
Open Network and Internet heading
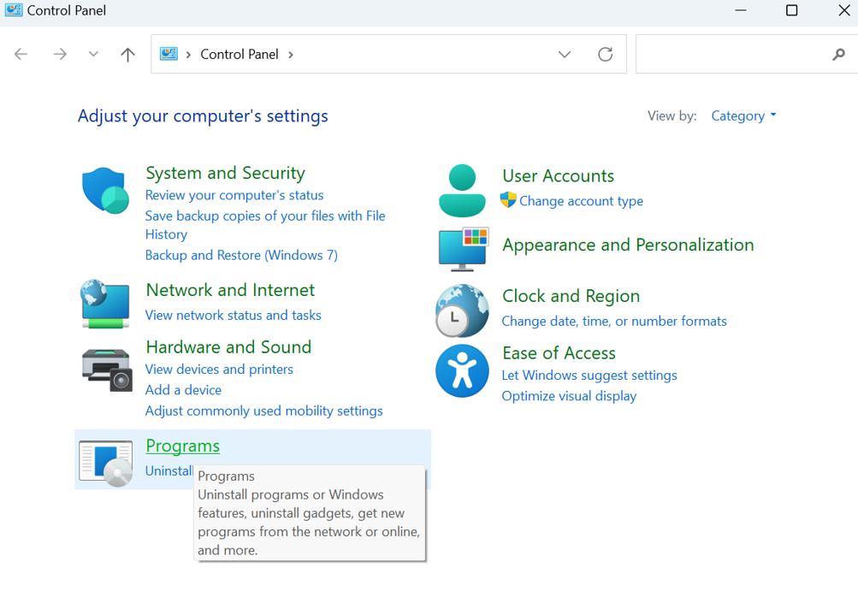pos(230,290)
